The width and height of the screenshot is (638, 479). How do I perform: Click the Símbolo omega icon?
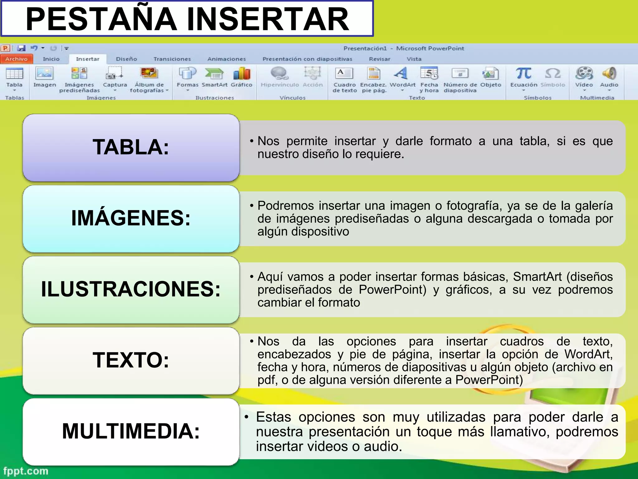tap(553, 74)
